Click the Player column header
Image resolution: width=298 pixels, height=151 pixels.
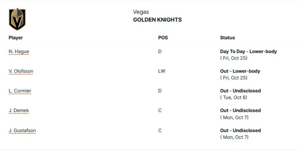pyautogui.click(x=16, y=38)
